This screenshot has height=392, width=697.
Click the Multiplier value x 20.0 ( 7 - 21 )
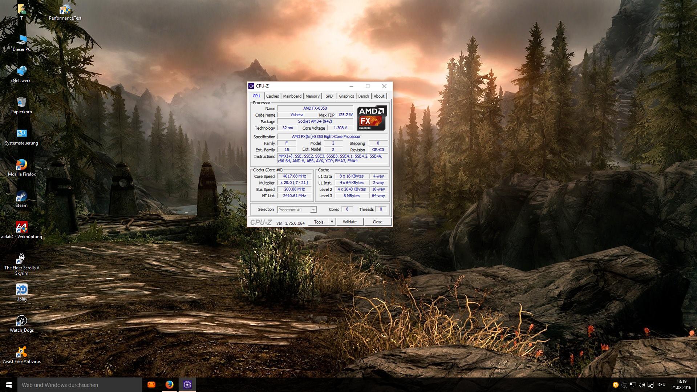(x=294, y=183)
